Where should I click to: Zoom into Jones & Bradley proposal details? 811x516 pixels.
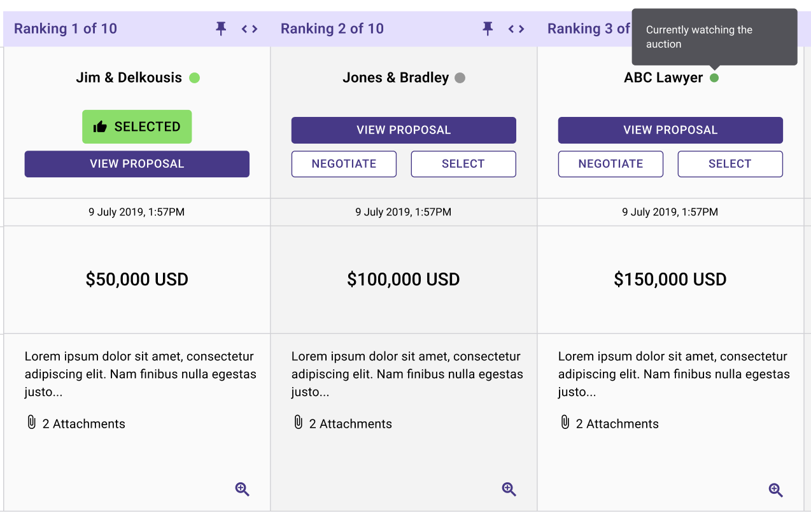pos(509,489)
